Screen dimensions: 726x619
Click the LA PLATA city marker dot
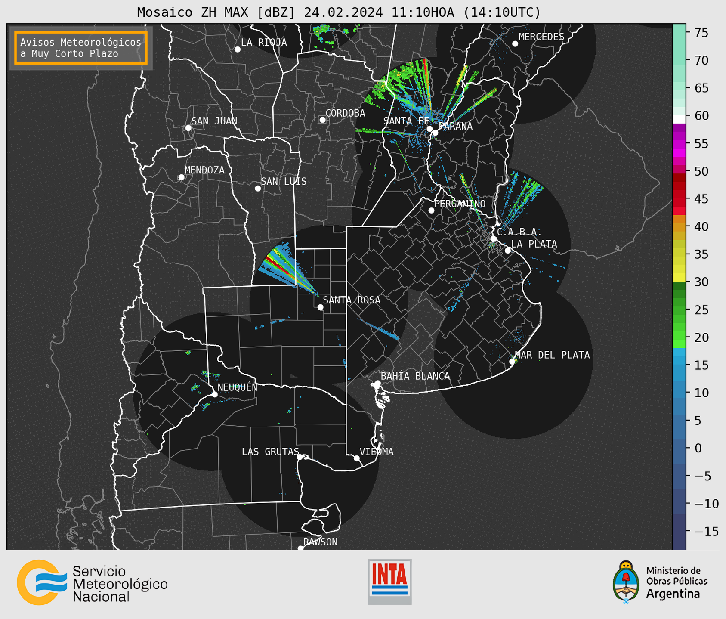pos(508,251)
